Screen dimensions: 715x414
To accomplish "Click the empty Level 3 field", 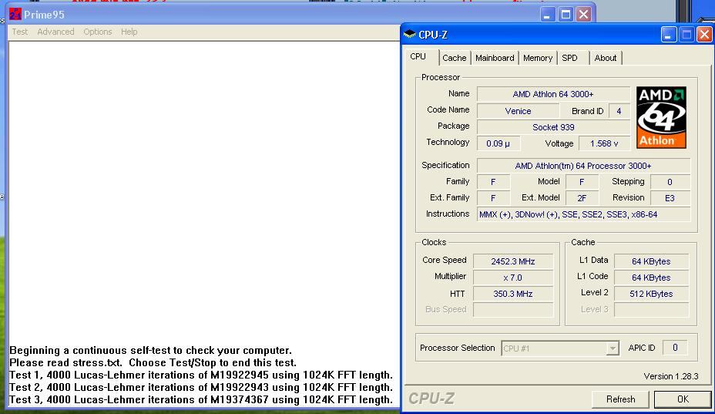I will (x=651, y=310).
